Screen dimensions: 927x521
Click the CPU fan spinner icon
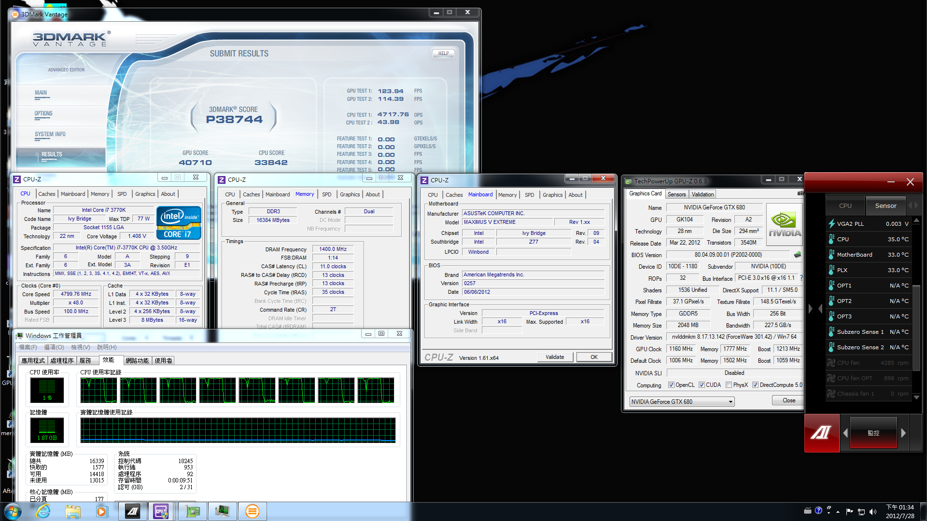click(x=831, y=363)
